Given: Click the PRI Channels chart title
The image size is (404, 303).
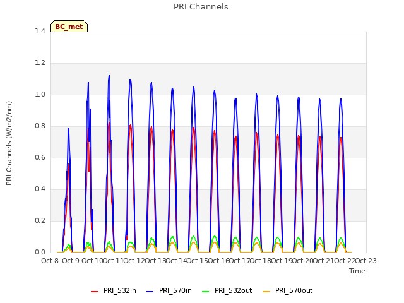Looking at the screenshot, I should [x=201, y=7].
